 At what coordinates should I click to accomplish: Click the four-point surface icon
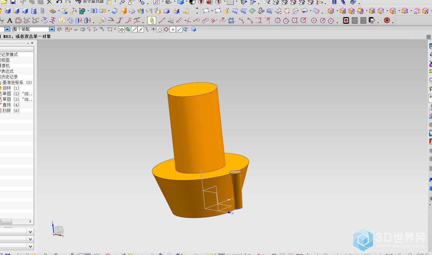[x=206, y=11]
